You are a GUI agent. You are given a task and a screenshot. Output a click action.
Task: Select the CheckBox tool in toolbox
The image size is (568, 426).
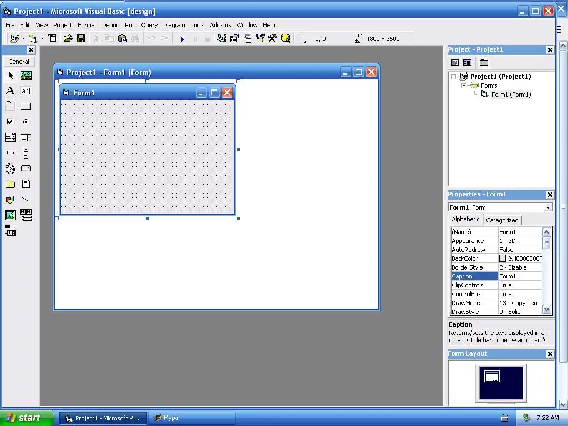[x=11, y=121]
